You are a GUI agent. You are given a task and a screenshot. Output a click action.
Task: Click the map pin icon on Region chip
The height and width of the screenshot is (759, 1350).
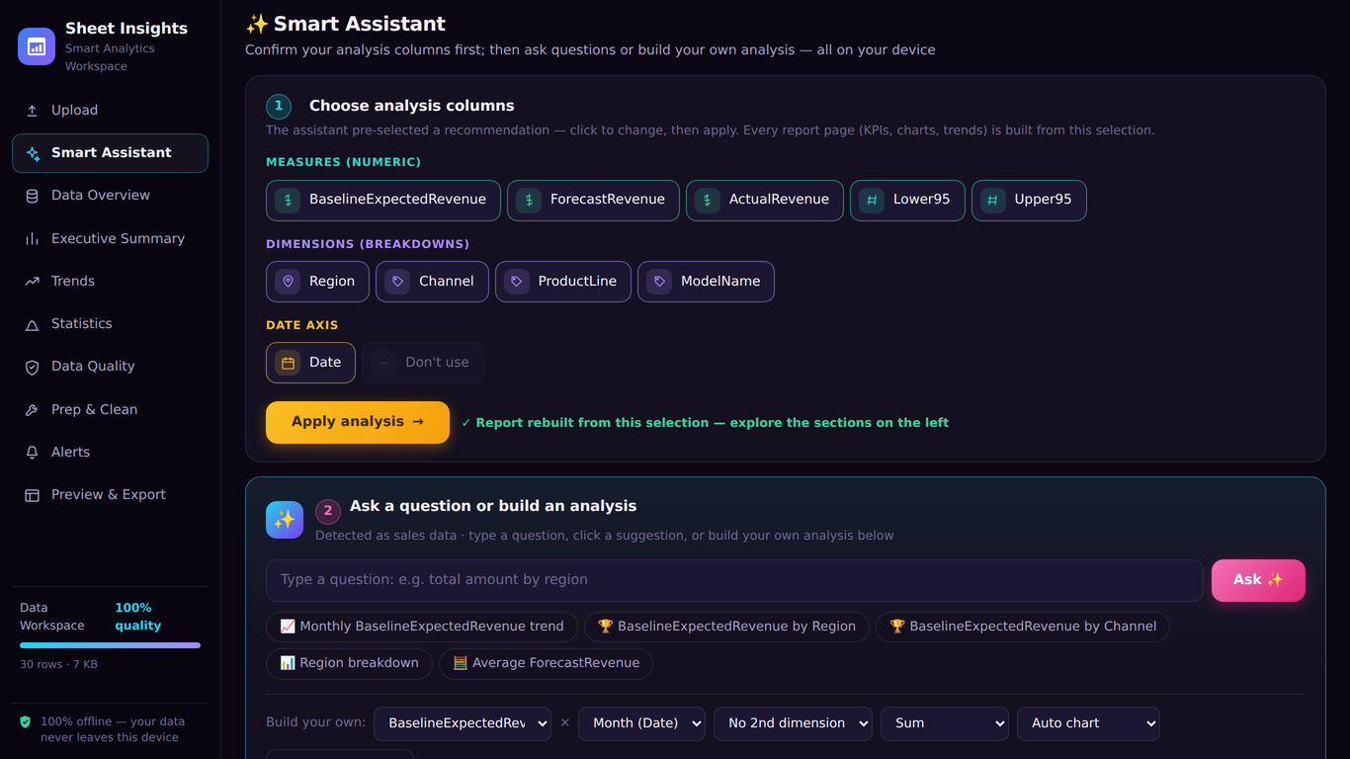click(288, 282)
